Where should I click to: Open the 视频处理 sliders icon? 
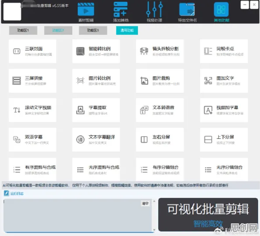(x=154, y=10)
